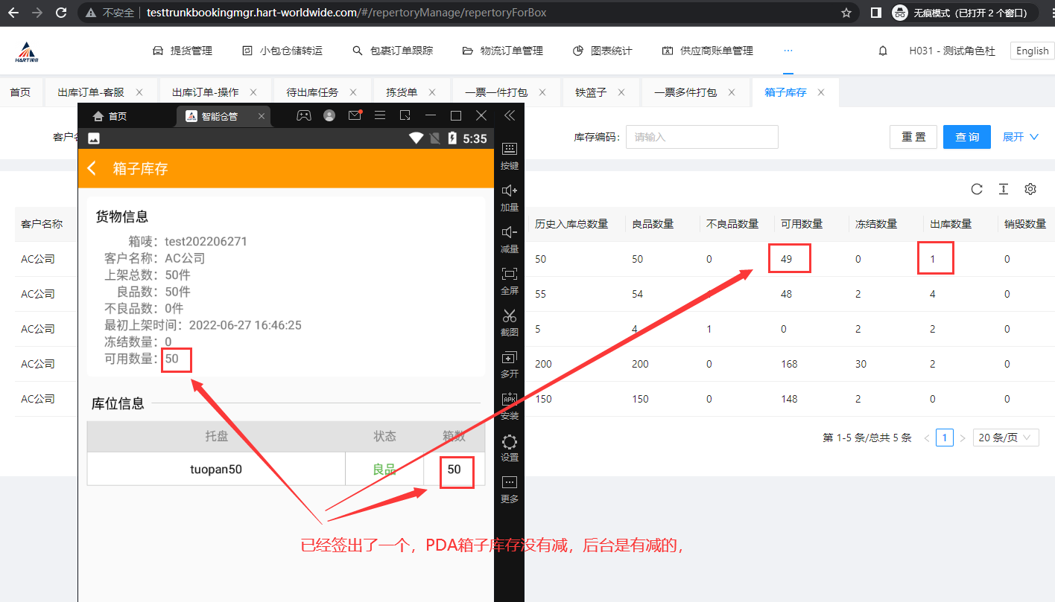Open the table column settings gear
Image resolution: width=1055 pixels, height=602 pixels.
(x=1030, y=189)
